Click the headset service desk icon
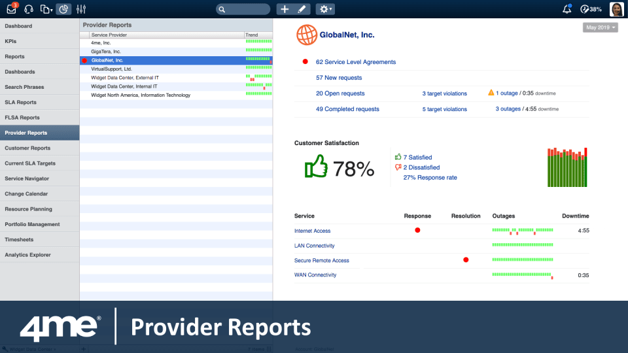628x353 pixels. coord(29,9)
